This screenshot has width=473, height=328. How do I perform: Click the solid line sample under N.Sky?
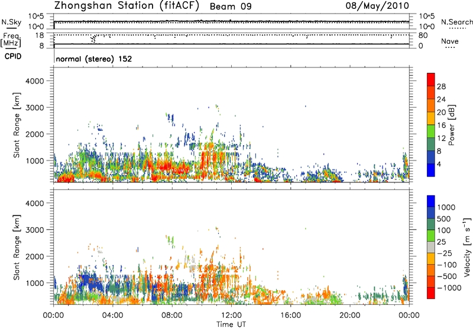coord(11,28)
